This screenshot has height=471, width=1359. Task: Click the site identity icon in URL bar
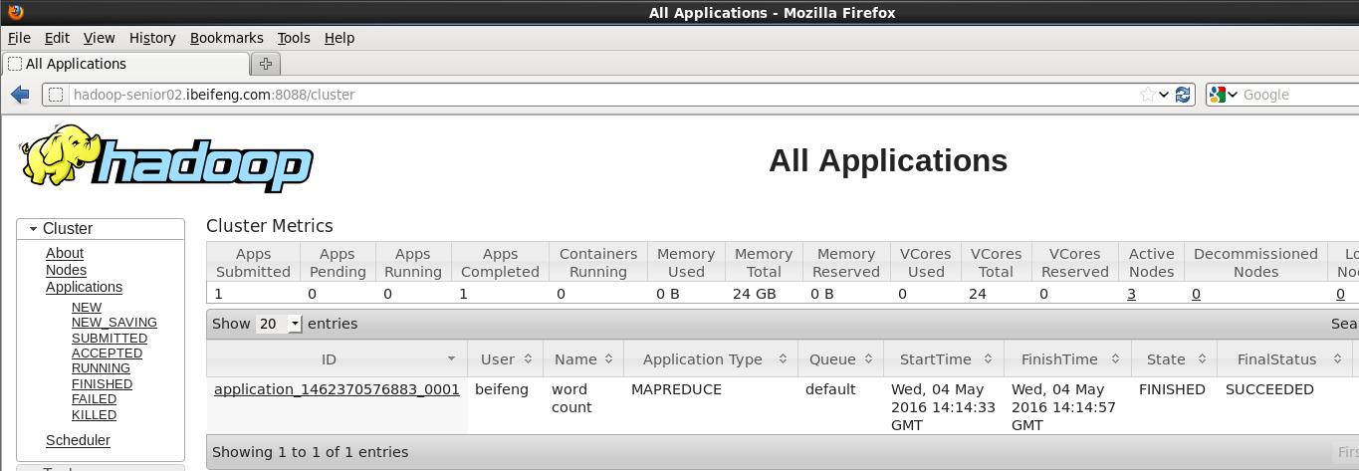pyautogui.click(x=56, y=95)
